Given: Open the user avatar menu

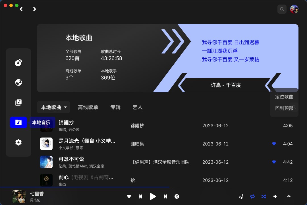Looking at the screenshot, I should pos(293,9).
